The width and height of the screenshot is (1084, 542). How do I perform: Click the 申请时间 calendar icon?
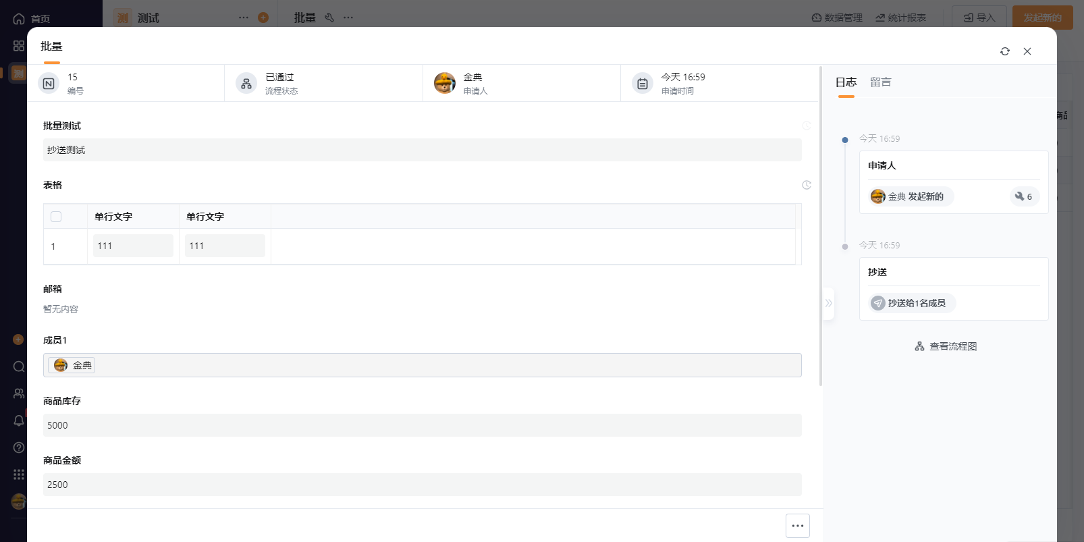[x=643, y=84]
